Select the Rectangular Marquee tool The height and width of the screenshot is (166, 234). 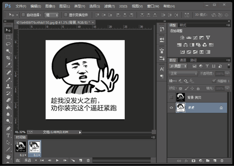[8, 37]
